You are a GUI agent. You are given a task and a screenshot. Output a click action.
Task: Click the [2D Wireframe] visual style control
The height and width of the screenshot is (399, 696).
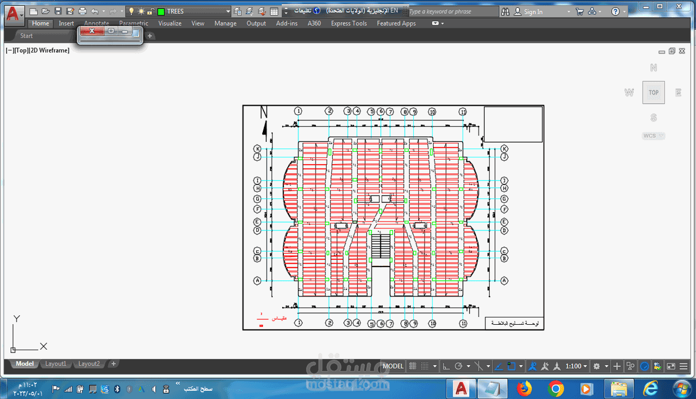coord(49,50)
